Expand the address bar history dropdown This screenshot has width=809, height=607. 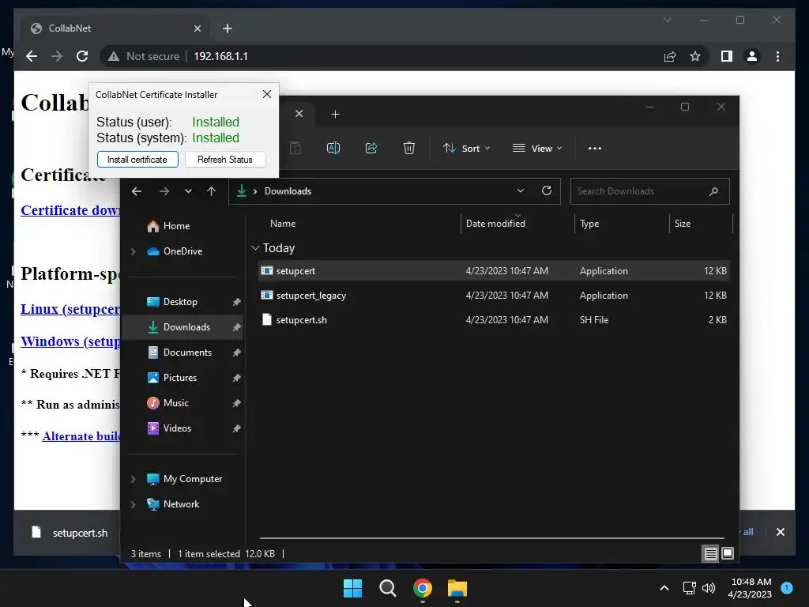pyautogui.click(x=521, y=191)
